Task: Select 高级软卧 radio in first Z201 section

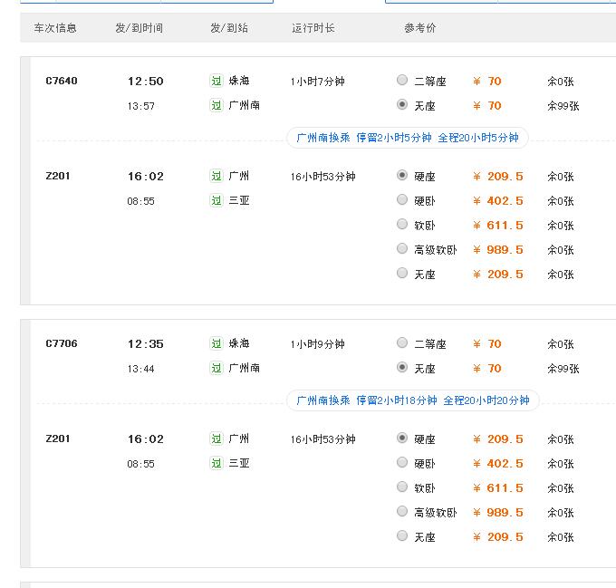Action: (x=402, y=248)
